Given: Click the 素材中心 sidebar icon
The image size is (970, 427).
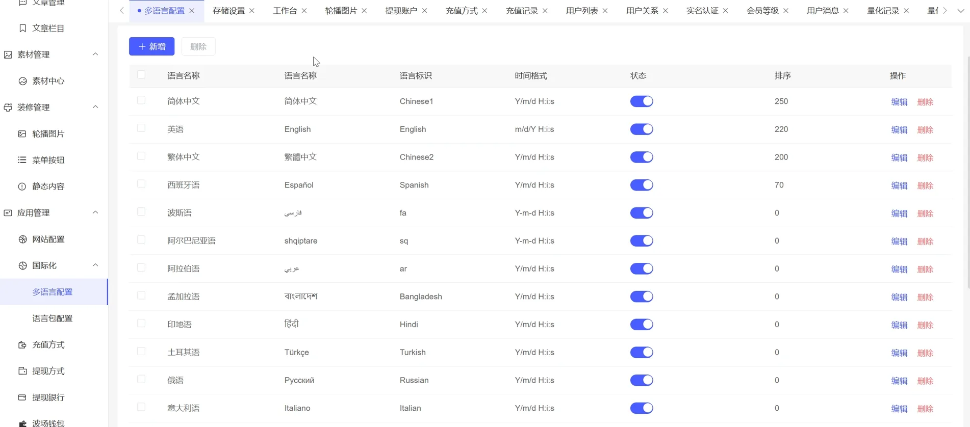Looking at the screenshot, I should pos(22,81).
